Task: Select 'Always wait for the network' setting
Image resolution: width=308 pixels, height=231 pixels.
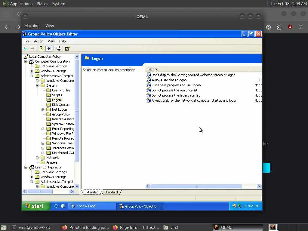Action: pyautogui.click(x=194, y=100)
